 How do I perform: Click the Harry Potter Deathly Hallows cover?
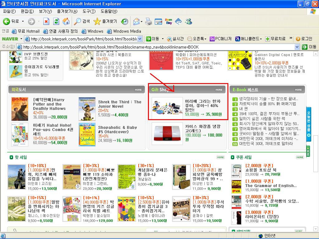(x=20, y=109)
